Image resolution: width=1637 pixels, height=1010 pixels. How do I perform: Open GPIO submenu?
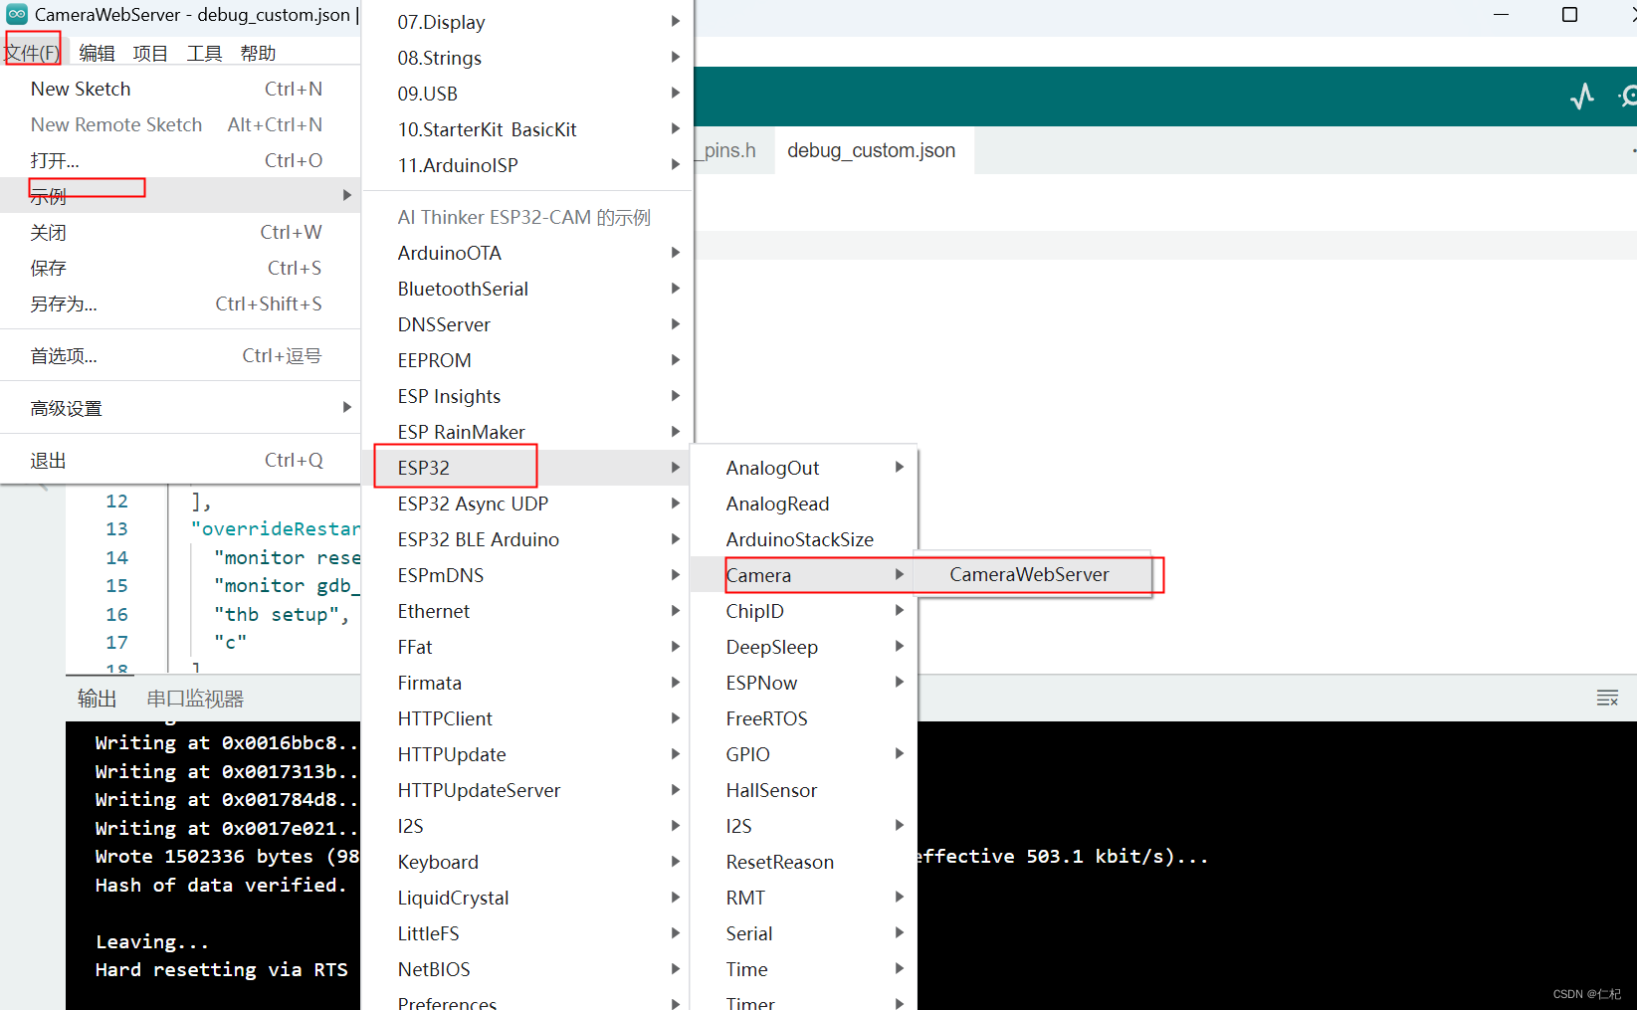[x=805, y=754]
